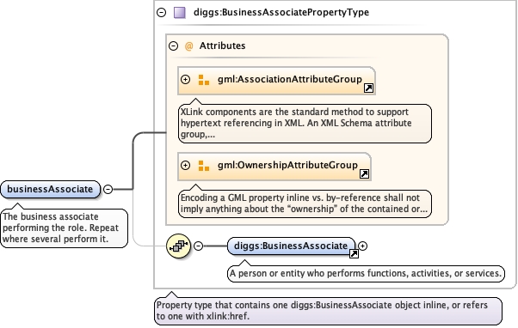Follow the reference arrow on gml:OwnershipAttributeGroup
The image size is (518, 328).
click(364, 173)
